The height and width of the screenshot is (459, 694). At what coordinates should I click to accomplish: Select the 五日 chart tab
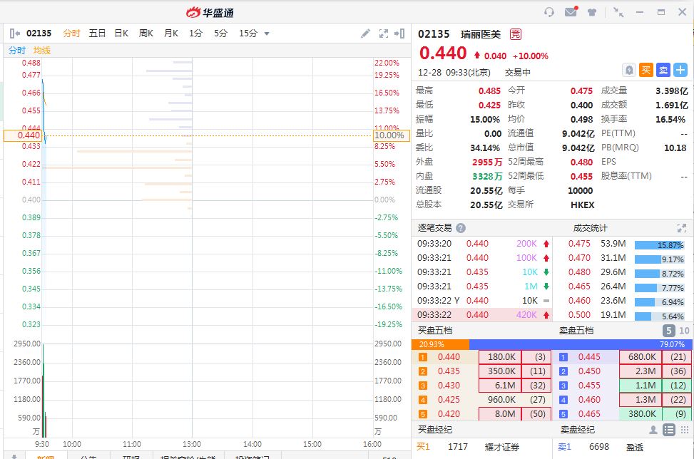97,33
